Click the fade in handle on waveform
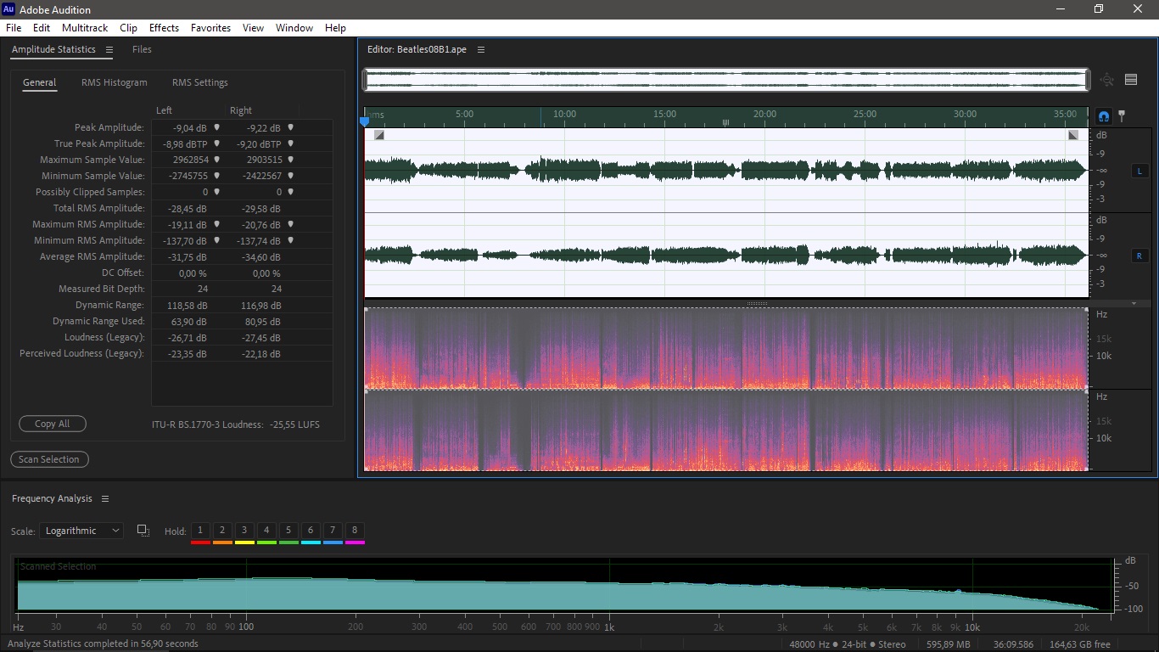This screenshot has width=1159, height=652. coord(379,135)
